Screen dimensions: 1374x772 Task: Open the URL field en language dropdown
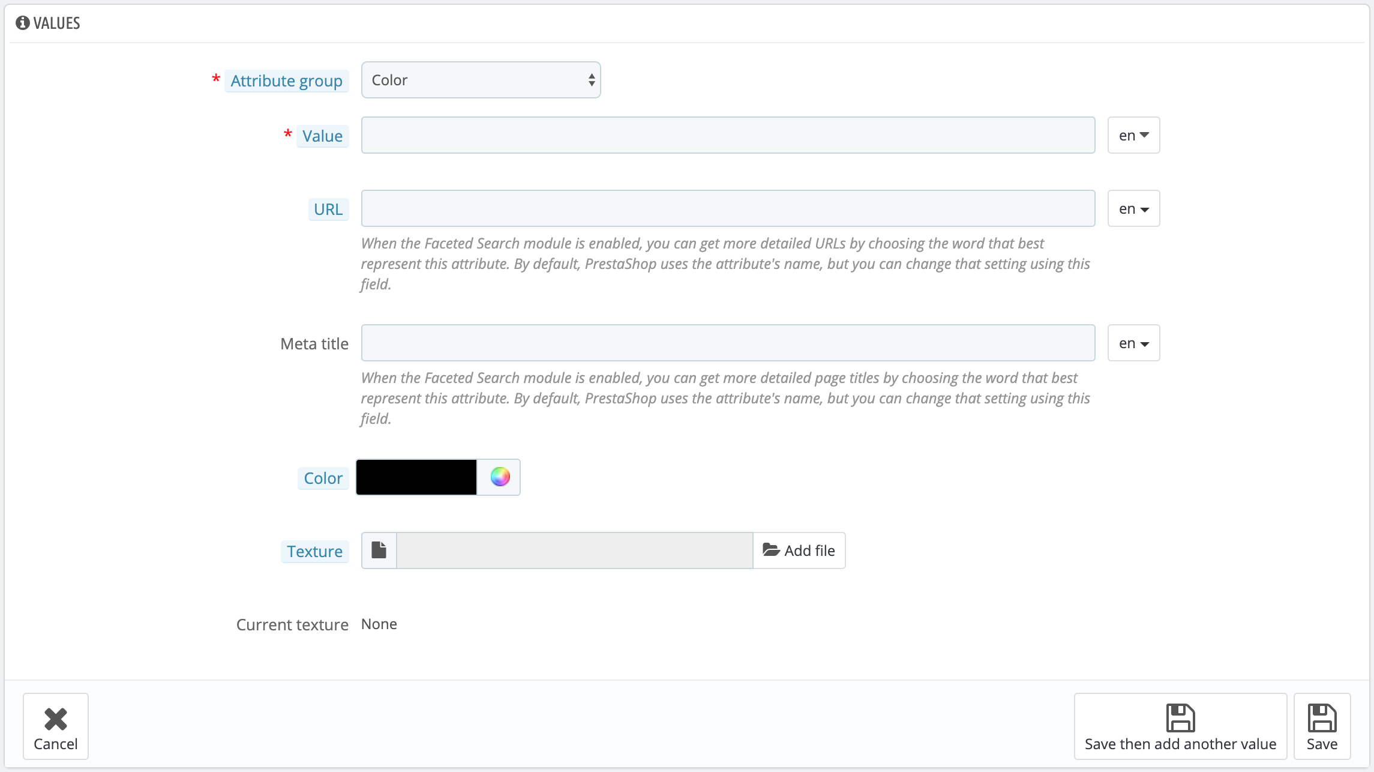coord(1133,208)
